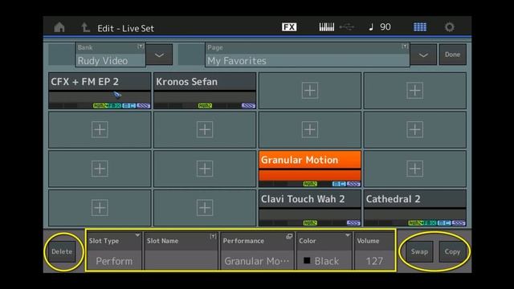Open the Utility gear icon
Image resolution: width=514 pixels, height=289 pixels.
click(450, 26)
